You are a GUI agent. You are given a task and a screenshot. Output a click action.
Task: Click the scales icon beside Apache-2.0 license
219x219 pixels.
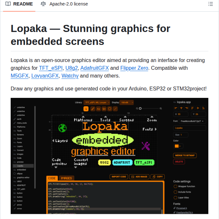click(x=43, y=4)
